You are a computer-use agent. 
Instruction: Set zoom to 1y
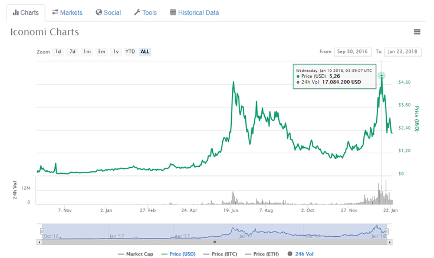click(x=116, y=52)
